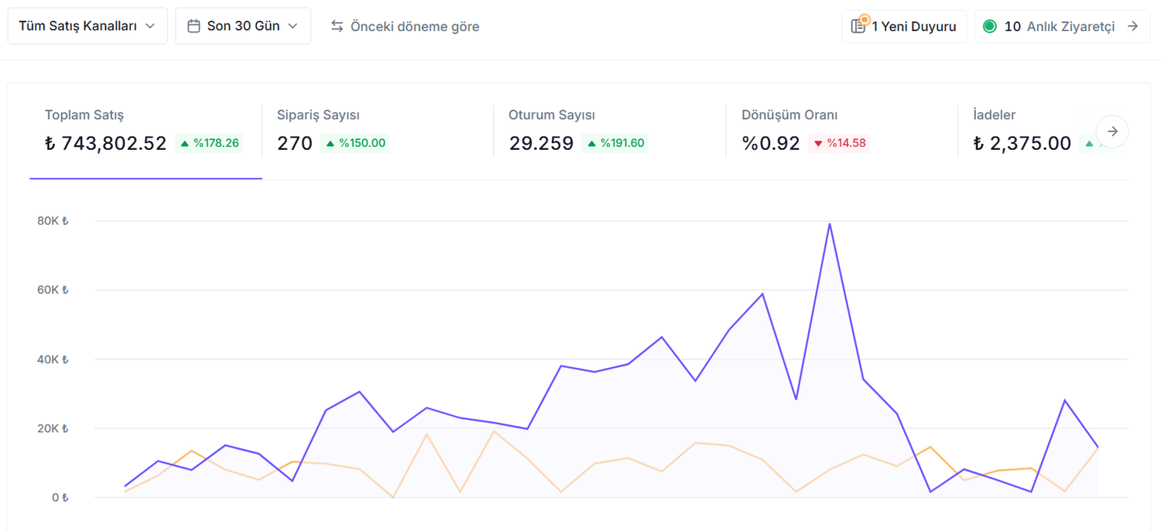Expand the Son 30 Gün chevron
This screenshot has width=1161, height=531.
click(x=293, y=26)
